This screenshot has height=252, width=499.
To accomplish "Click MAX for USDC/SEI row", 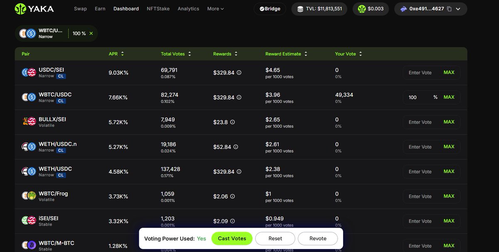I will 449,73.
